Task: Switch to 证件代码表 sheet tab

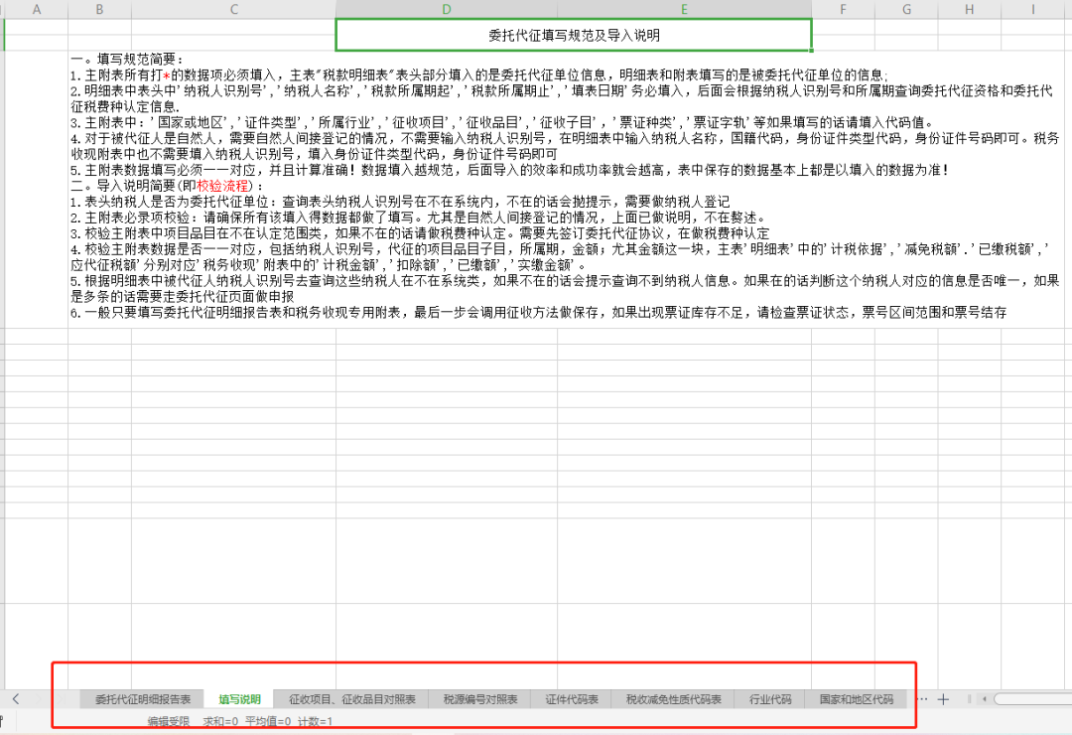Action: 572,699
